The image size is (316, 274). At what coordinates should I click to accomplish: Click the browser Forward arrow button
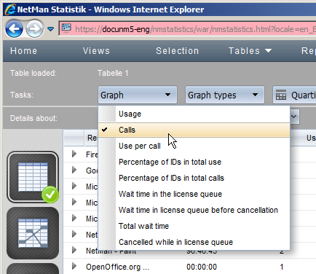pos(34,29)
